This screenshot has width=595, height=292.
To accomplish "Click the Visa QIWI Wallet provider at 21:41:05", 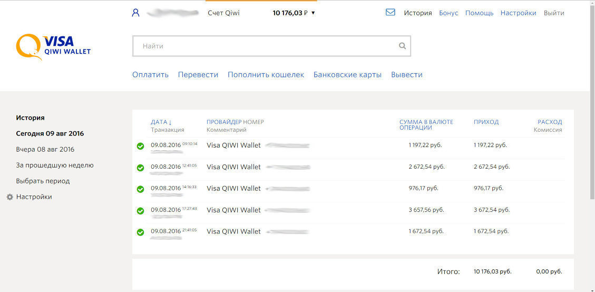I will [234, 231].
